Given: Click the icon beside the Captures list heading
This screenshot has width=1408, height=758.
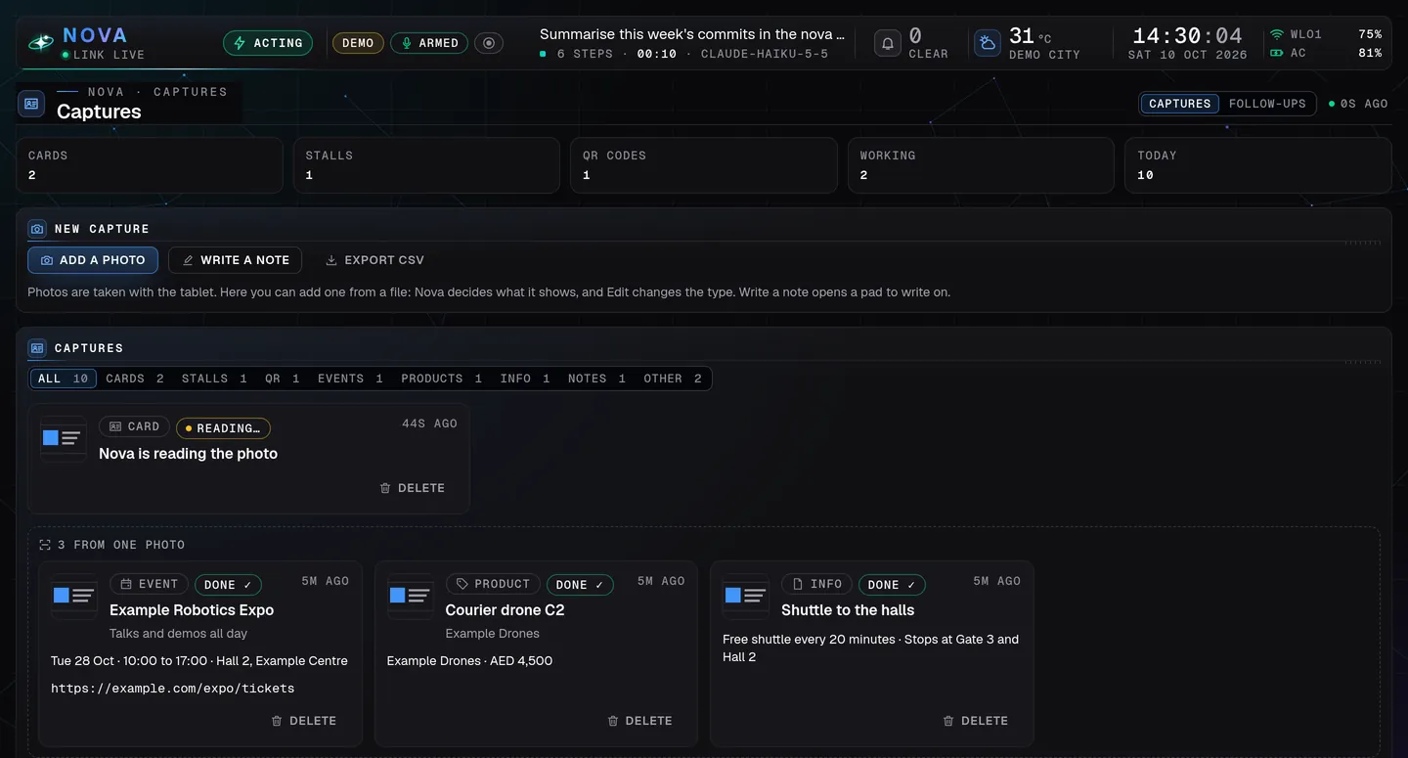Looking at the screenshot, I should click(x=37, y=348).
